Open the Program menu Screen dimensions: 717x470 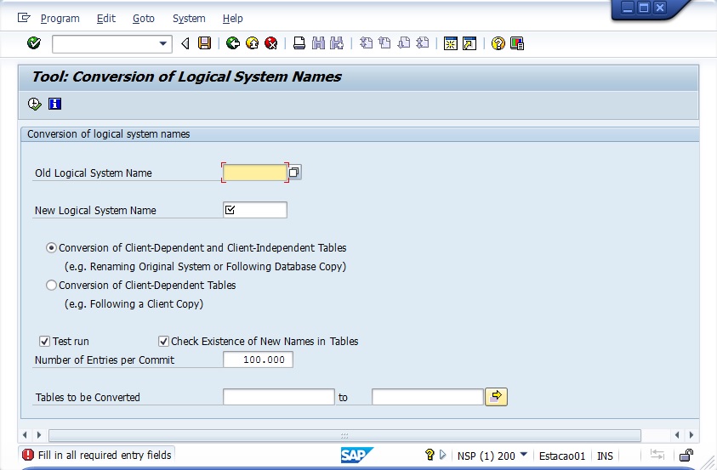(x=60, y=18)
